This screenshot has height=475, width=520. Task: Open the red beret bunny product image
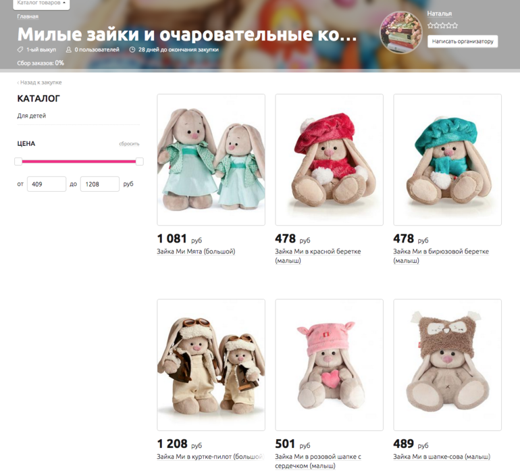[329, 160]
